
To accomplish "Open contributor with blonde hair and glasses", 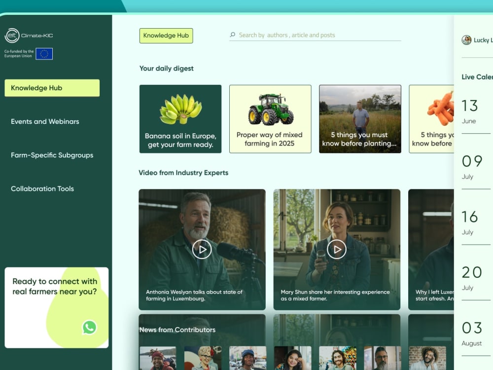I will (x=203, y=358).
